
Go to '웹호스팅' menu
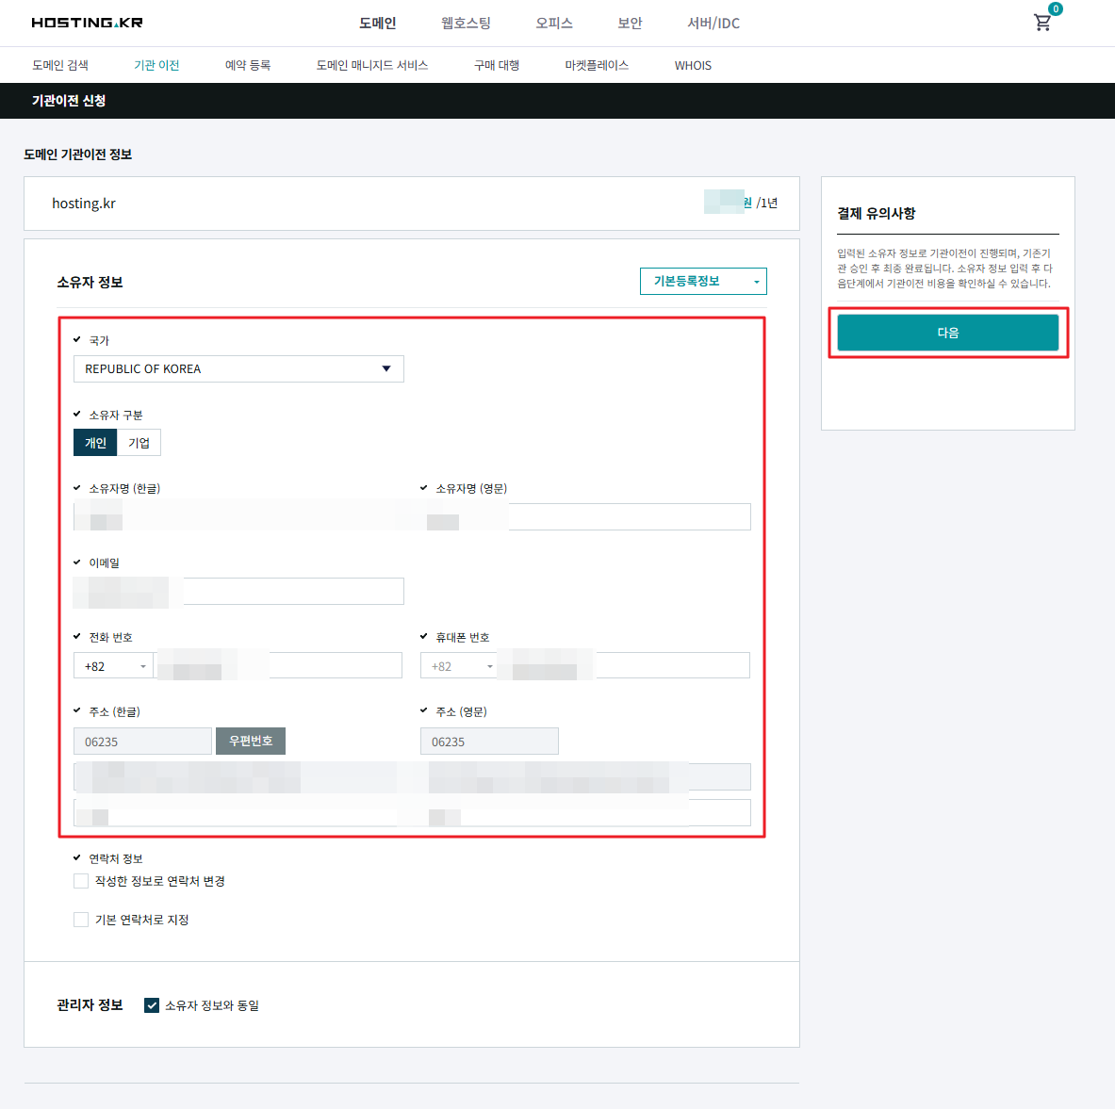pyautogui.click(x=466, y=24)
